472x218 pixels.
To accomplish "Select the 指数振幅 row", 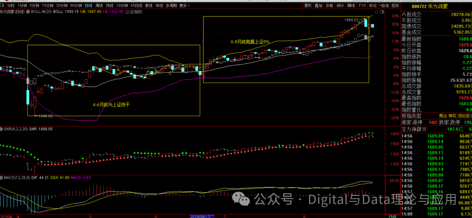I will point(437,80).
